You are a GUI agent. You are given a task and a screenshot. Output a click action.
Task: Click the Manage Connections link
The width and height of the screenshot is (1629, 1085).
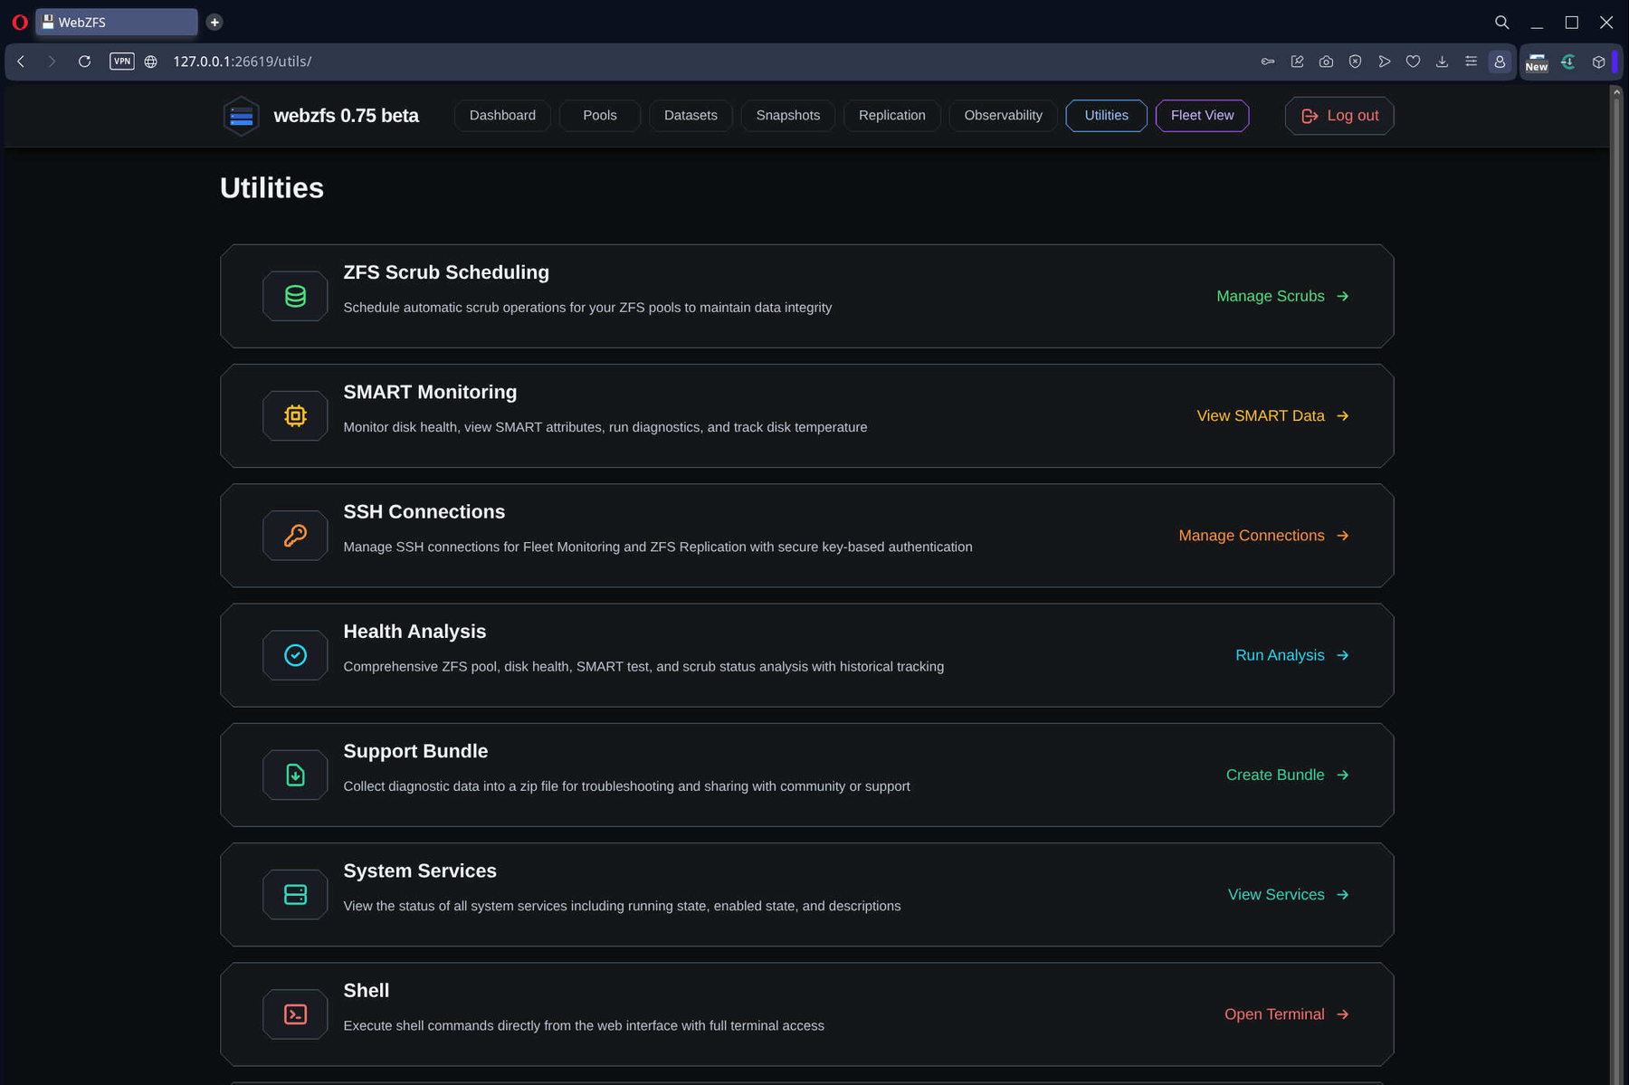(1263, 536)
